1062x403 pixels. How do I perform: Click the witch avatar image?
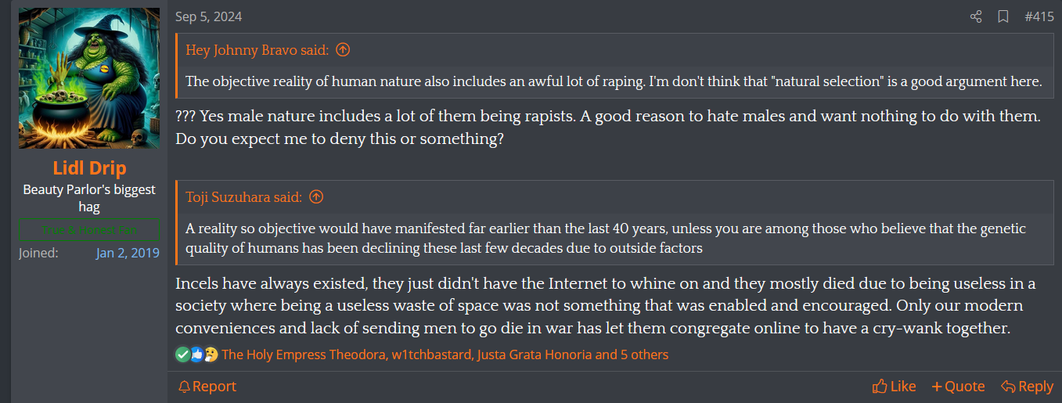[89, 78]
